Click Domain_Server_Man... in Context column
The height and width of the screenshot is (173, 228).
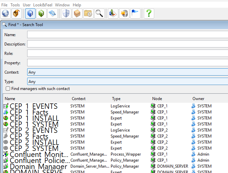(90, 166)
